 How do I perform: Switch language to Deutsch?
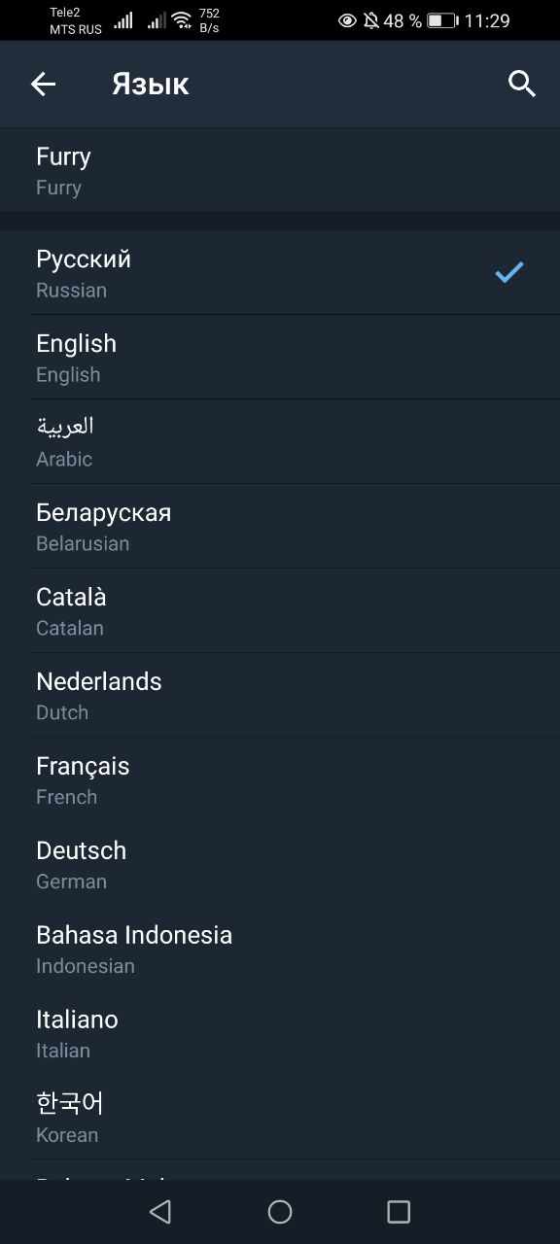coord(280,864)
